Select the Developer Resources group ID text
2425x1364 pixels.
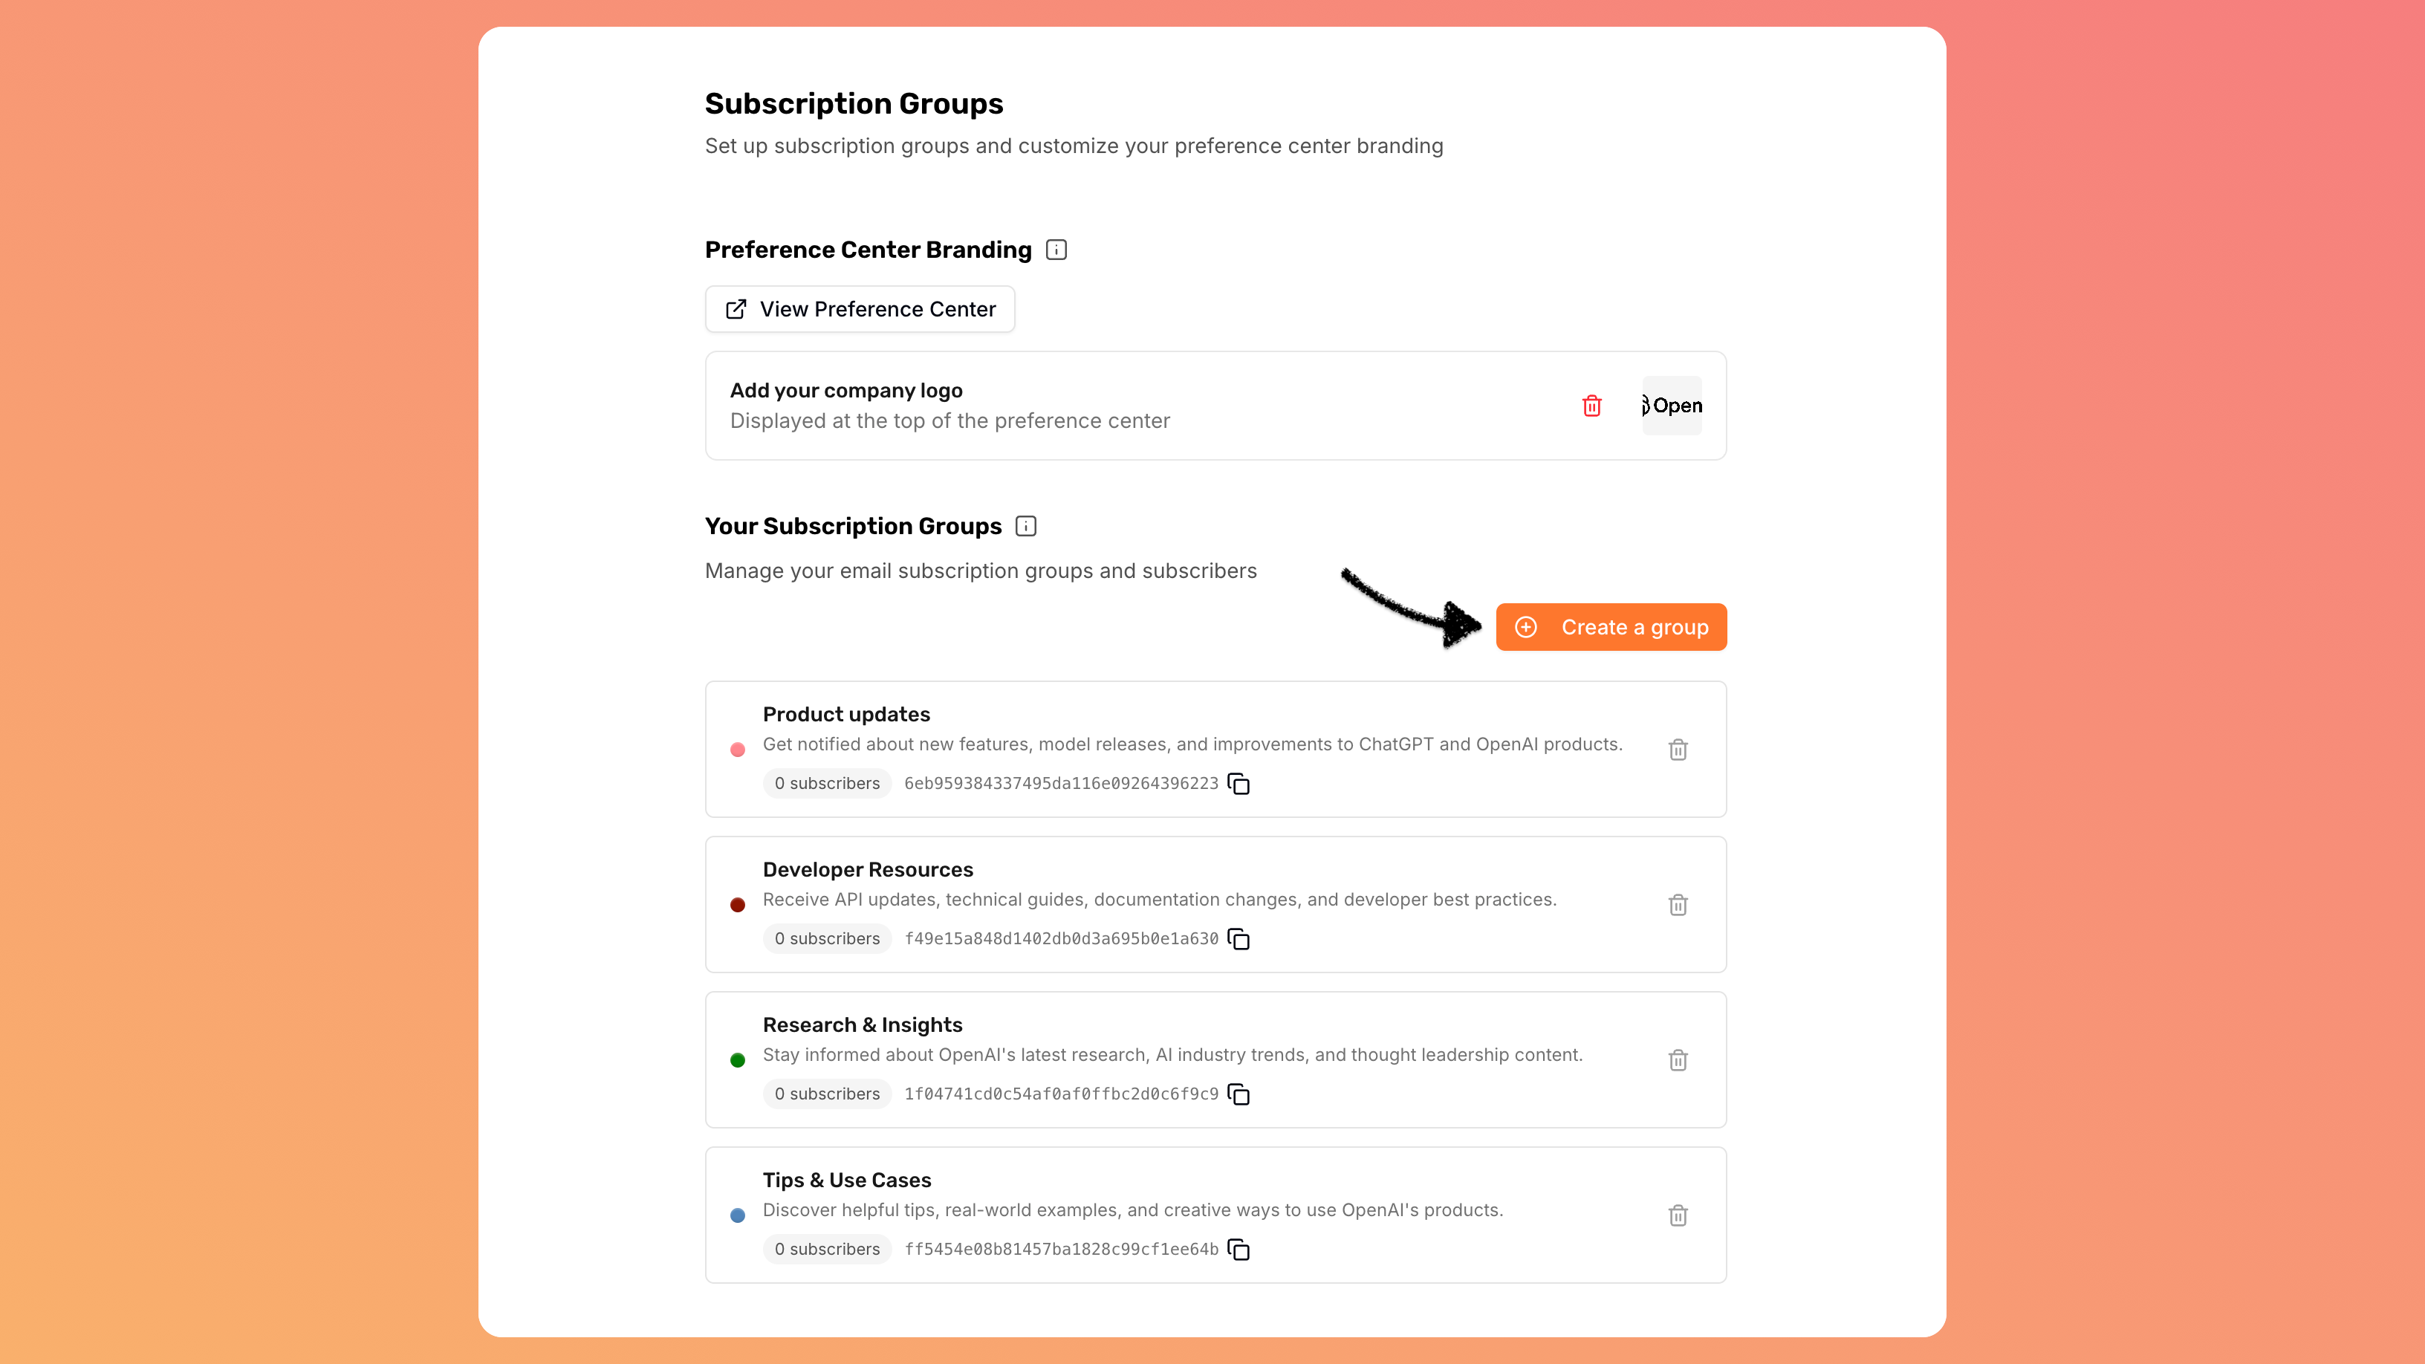tap(1062, 938)
